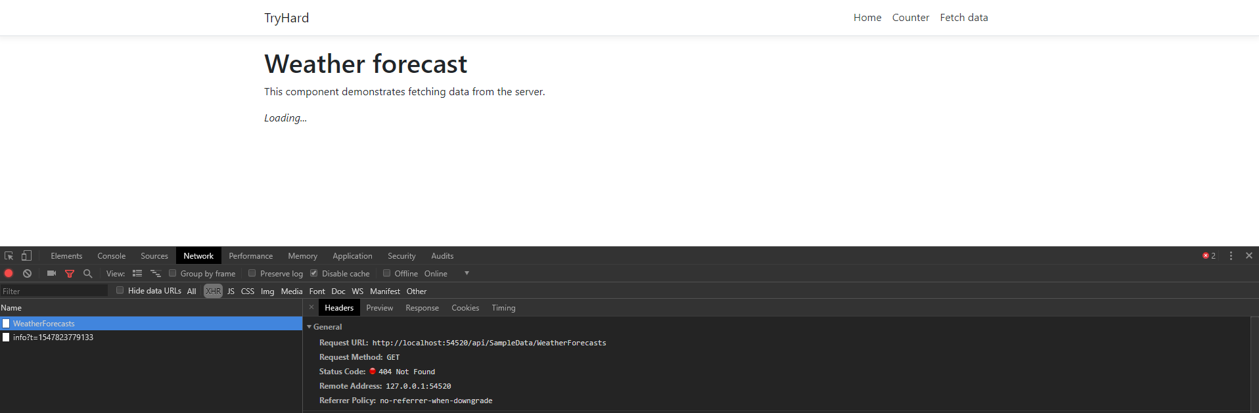Toggle the red filter funnel icon
This screenshot has width=1259, height=413.
[70, 274]
